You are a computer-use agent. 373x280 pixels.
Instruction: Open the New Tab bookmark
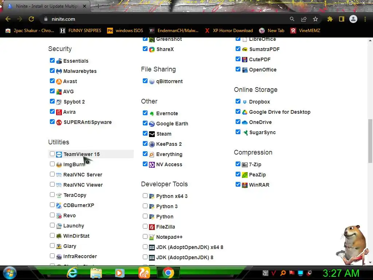pos(272,31)
